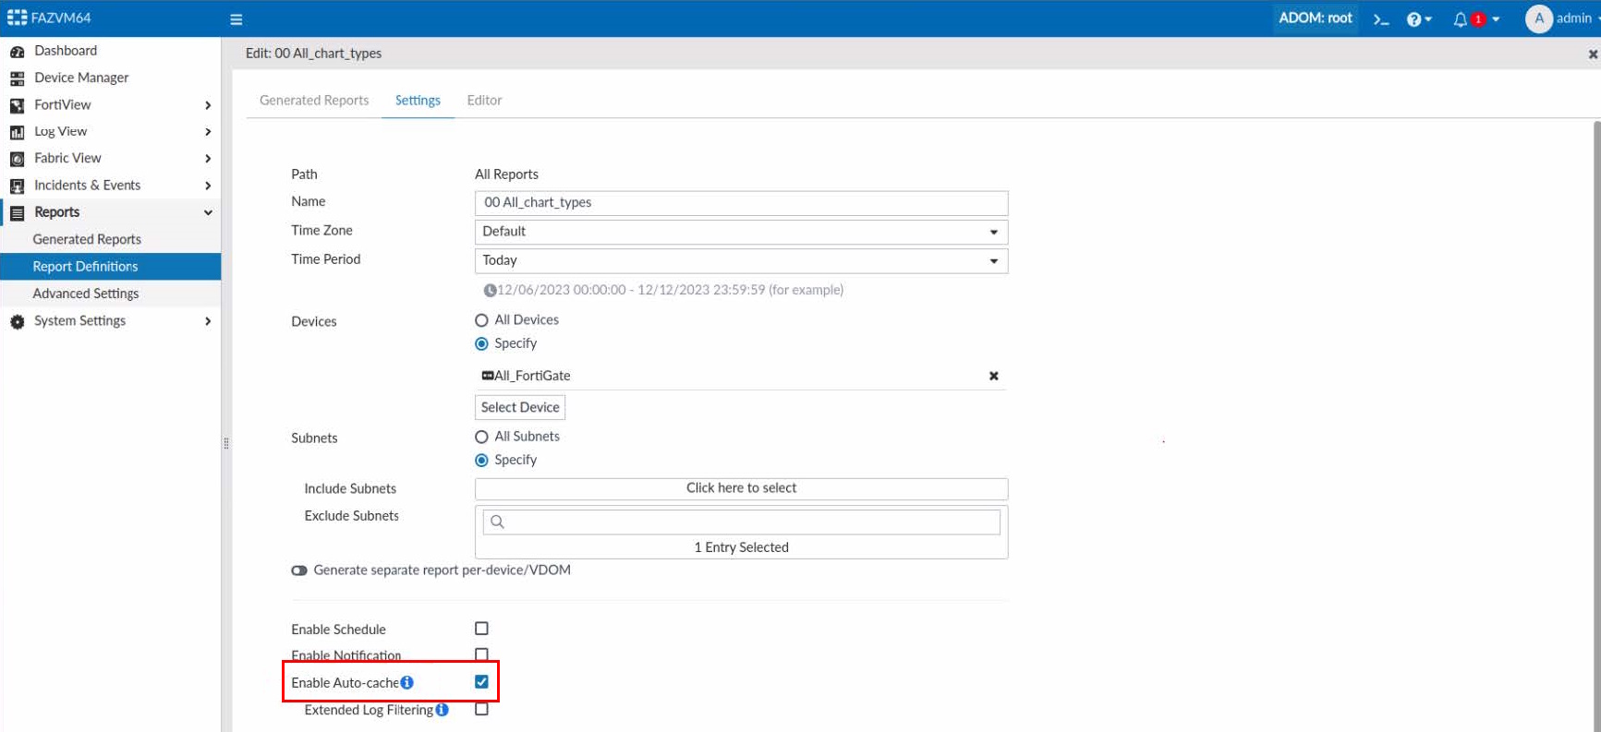Open the Time Zone dropdown
Screen dimensions: 1601x732
740,232
